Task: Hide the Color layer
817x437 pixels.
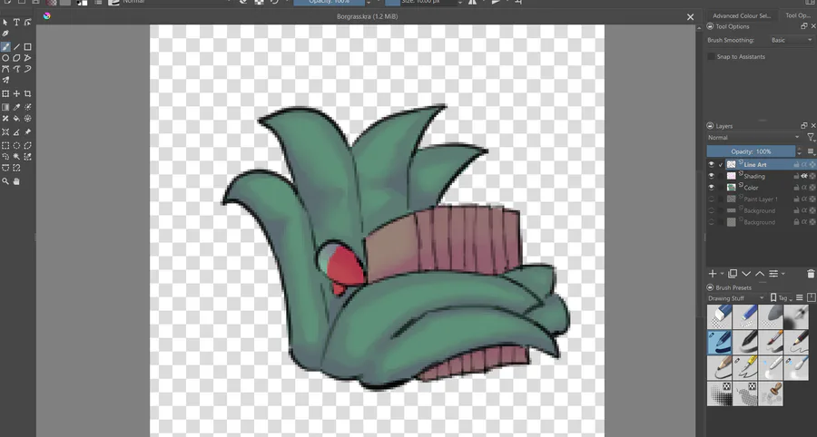Action: (711, 188)
